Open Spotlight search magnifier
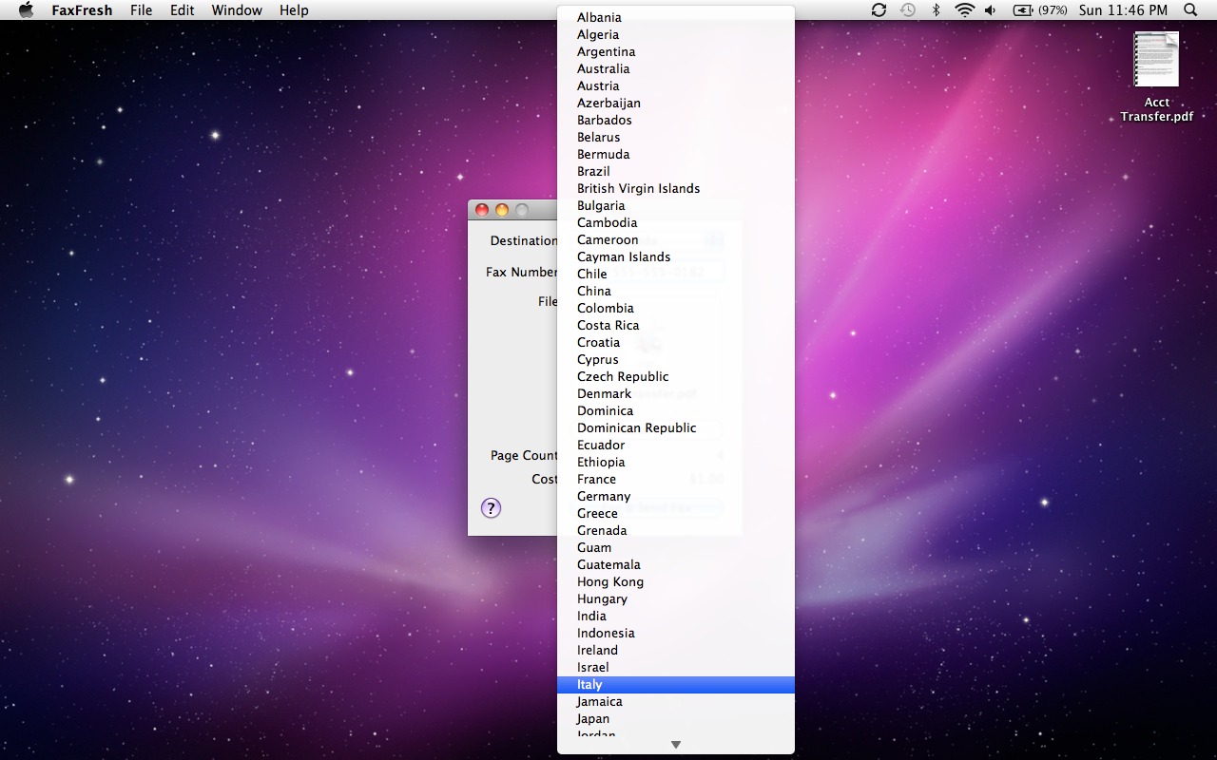The height and width of the screenshot is (760, 1217). click(1190, 10)
